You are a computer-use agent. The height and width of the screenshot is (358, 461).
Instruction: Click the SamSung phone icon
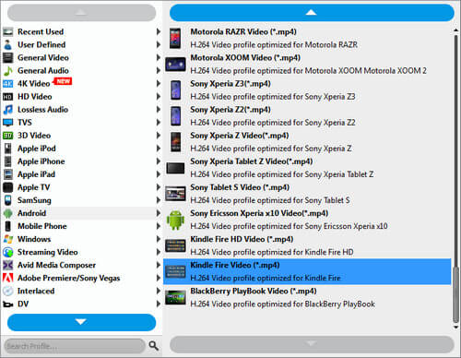point(8,200)
